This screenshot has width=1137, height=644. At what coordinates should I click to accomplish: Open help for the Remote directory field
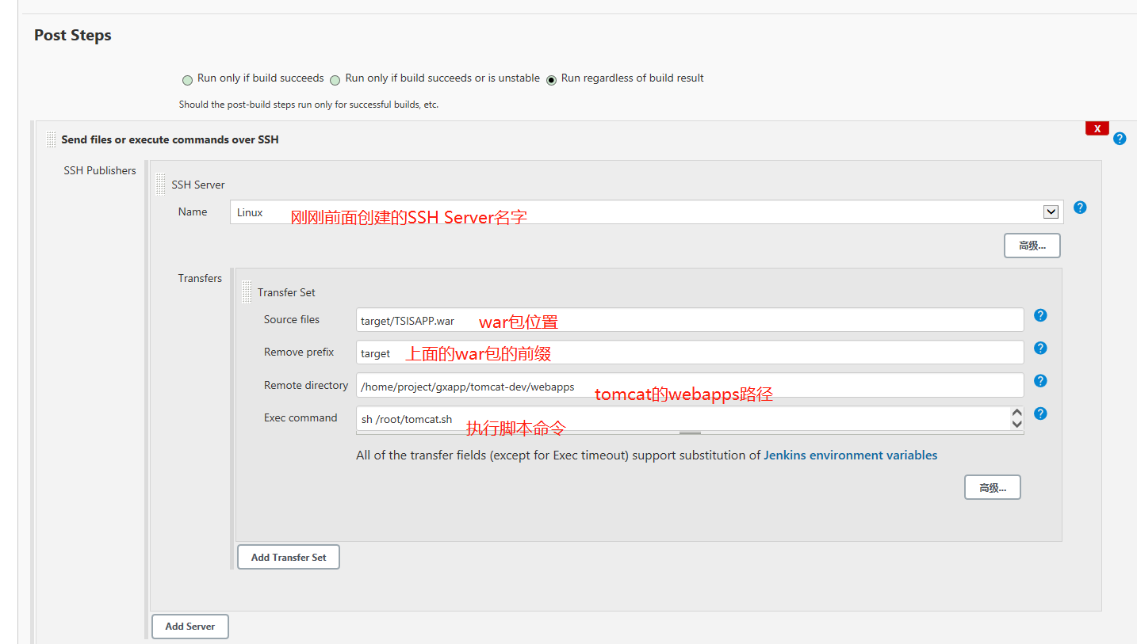coord(1040,380)
